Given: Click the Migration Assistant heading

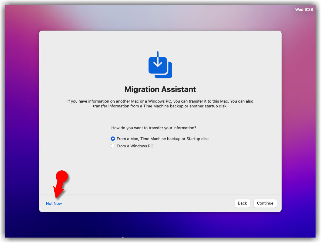Looking at the screenshot, I should click(160, 90).
